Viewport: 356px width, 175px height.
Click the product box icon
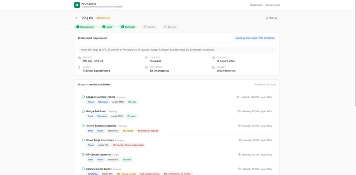click(x=80, y=58)
